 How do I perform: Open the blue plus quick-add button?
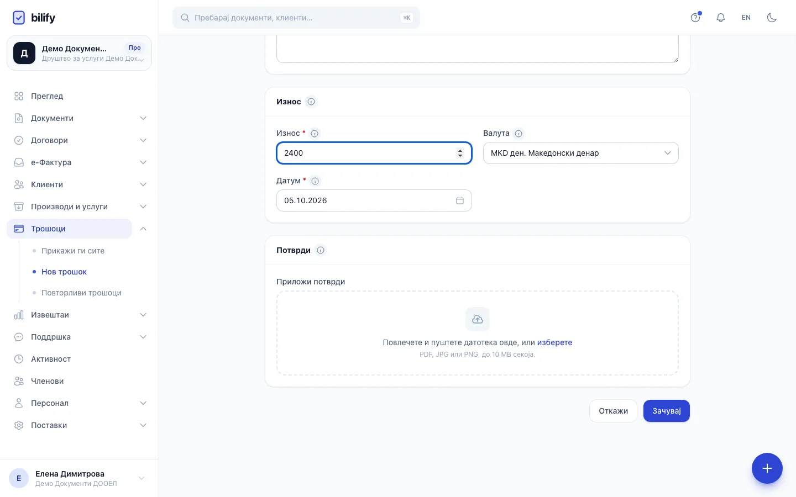point(767,468)
